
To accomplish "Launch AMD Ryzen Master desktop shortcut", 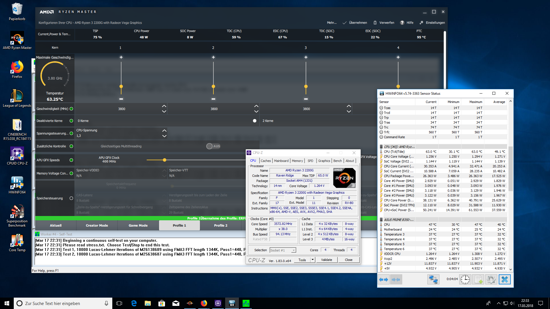I will click(x=17, y=40).
